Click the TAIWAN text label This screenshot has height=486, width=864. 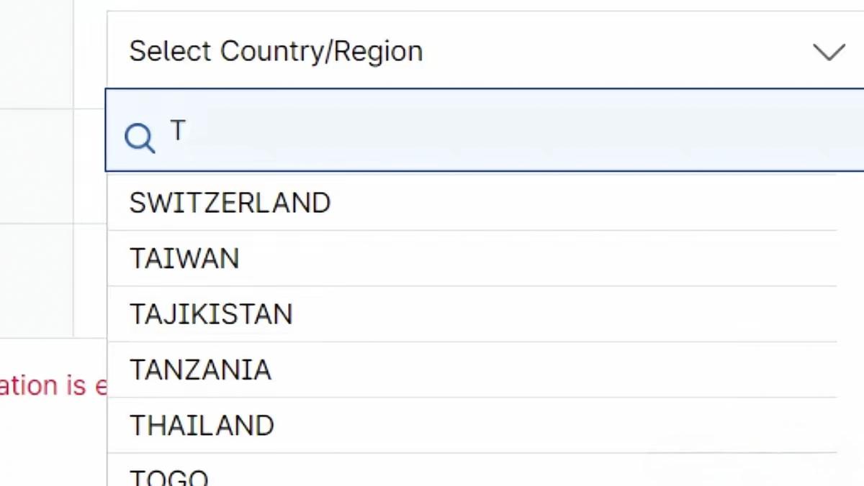point(184,258)
